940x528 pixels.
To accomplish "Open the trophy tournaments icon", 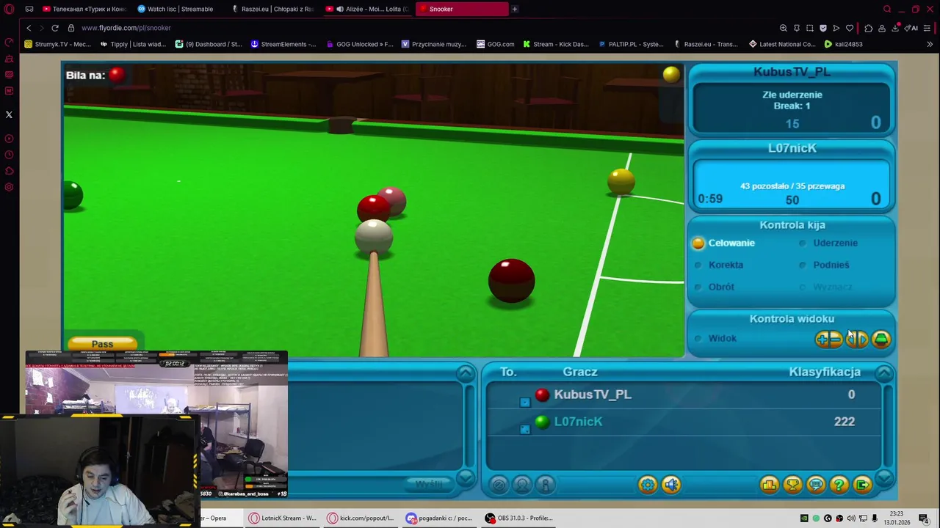I will [792, 485].
